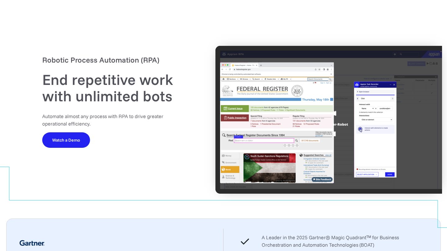The image size is (447, 251).
Task: Click the Find search term input
Action: coord(264,140)
